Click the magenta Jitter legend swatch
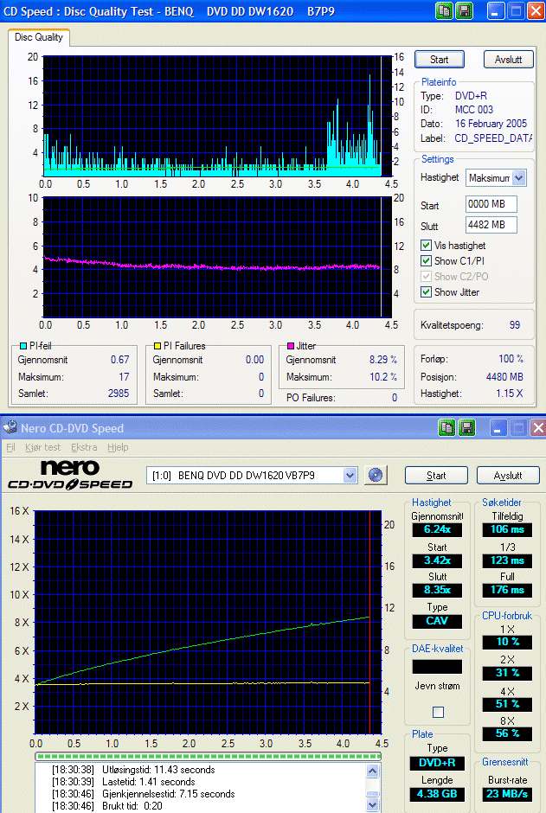 click(x=291, y=346)
